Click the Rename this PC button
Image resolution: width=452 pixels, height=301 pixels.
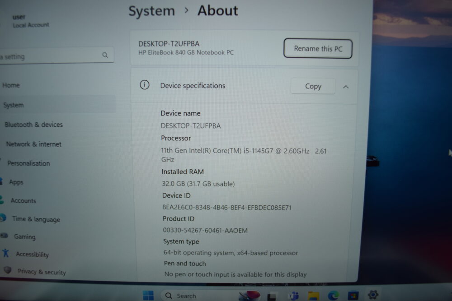tap(318, 49)
